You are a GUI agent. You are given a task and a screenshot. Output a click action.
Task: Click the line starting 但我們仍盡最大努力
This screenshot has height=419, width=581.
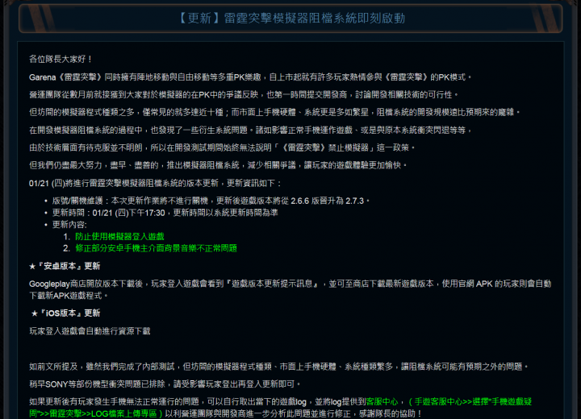[x=218, y=165]
